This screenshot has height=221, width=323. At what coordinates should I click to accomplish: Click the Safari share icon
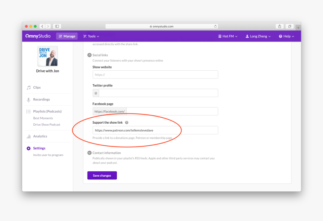279,26
